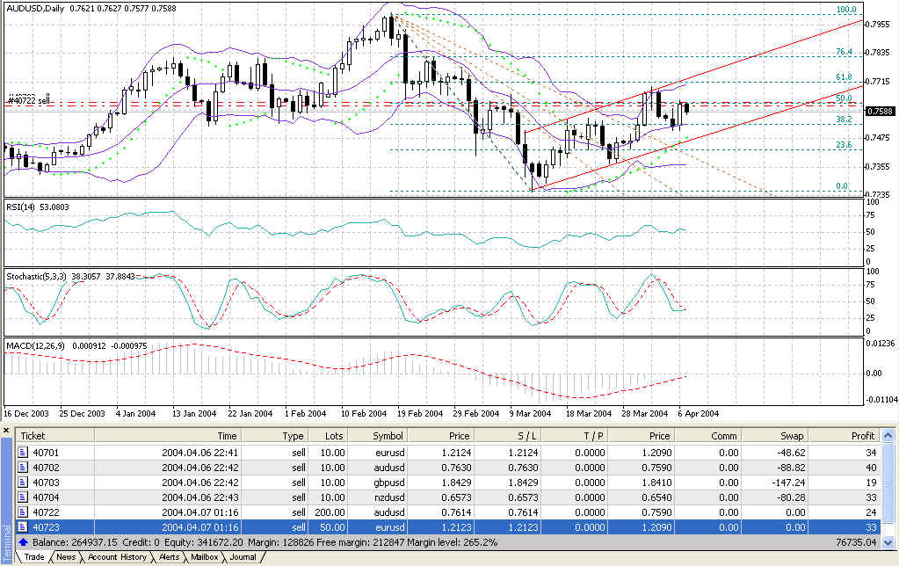899x566 pixels.
Task: Click the Swap column header
Action: tap(793, 436)
